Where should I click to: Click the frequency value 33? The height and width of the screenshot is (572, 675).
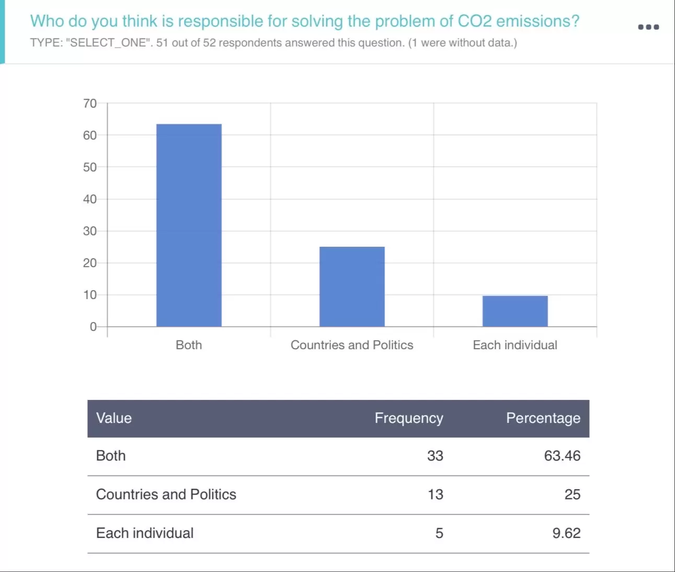pyautogui.click(x=435, y=456)
